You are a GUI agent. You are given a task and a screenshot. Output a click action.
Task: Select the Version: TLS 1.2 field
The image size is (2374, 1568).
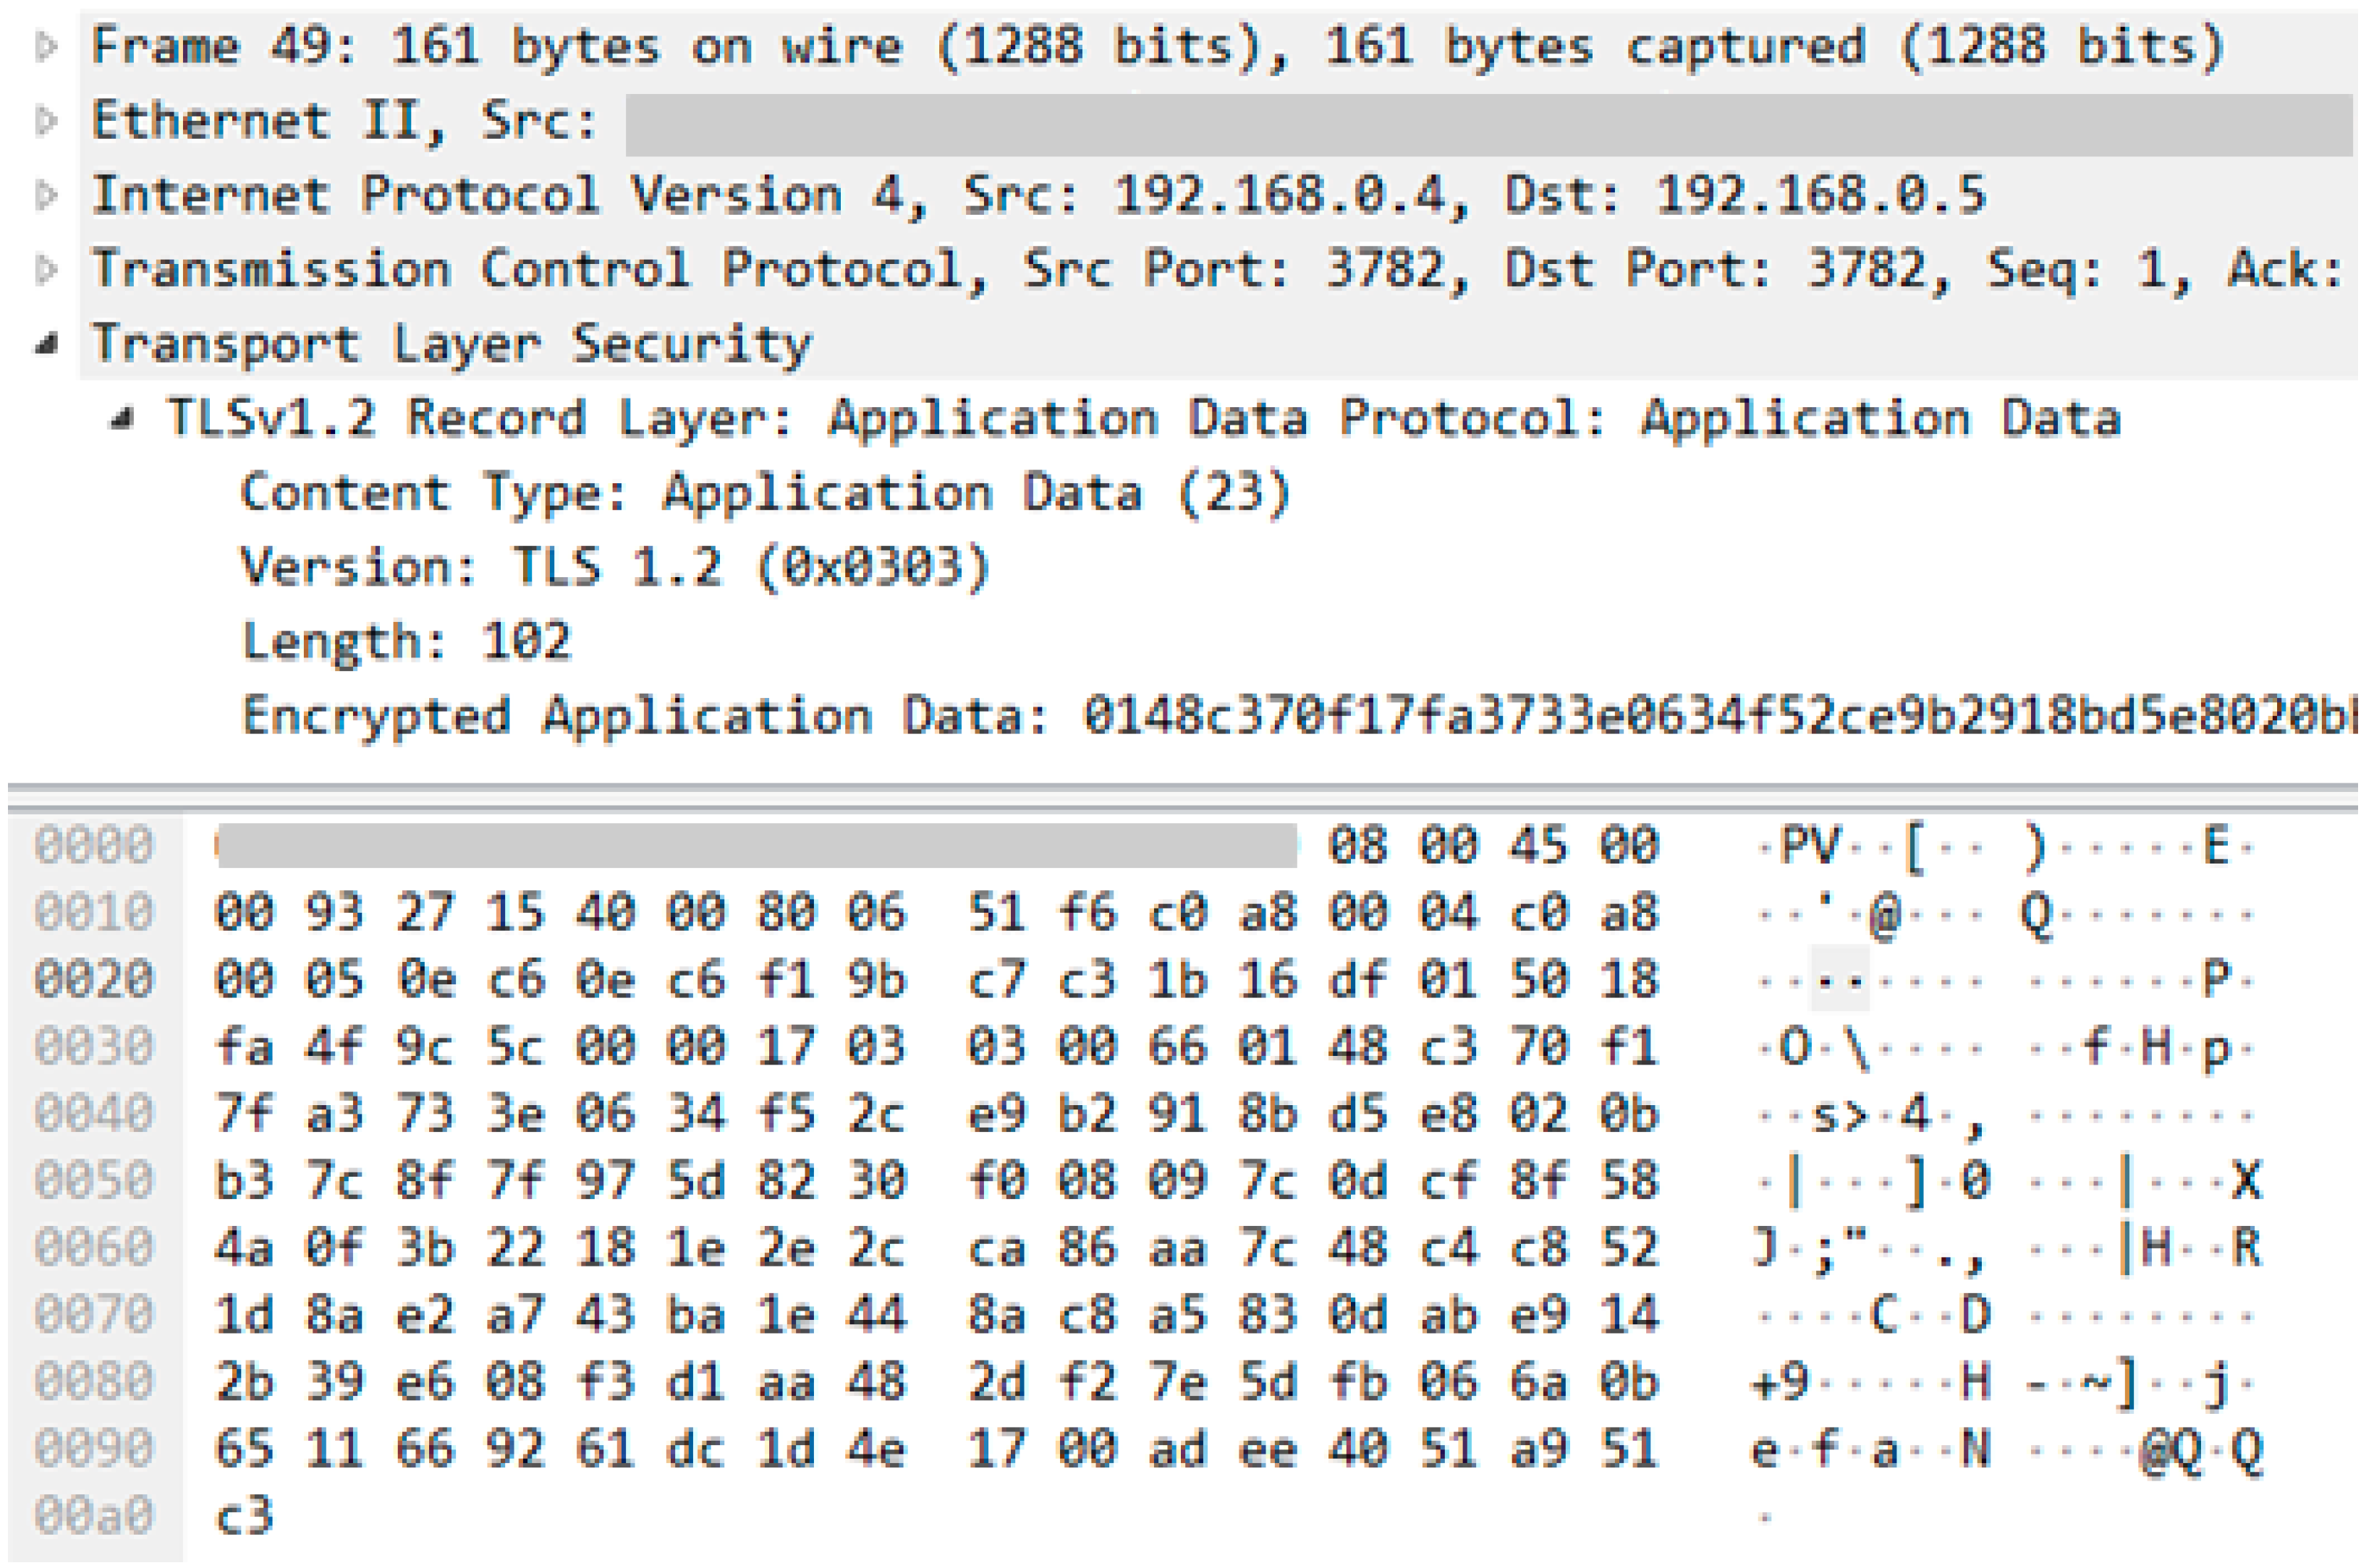[614, 567]
